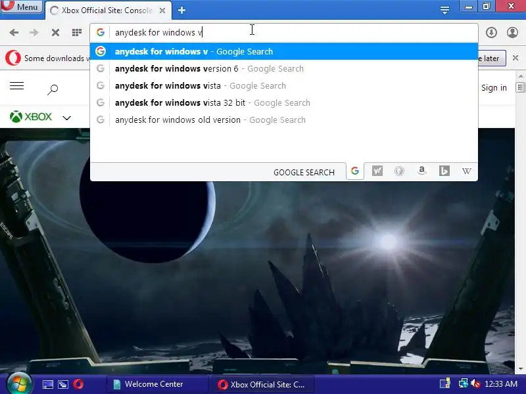Open the user account icon
Viewport: 526px width, 394px height.
click(512, 32)
